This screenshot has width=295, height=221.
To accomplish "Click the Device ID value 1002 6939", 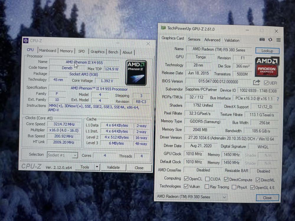I will (x=258, y=90).
